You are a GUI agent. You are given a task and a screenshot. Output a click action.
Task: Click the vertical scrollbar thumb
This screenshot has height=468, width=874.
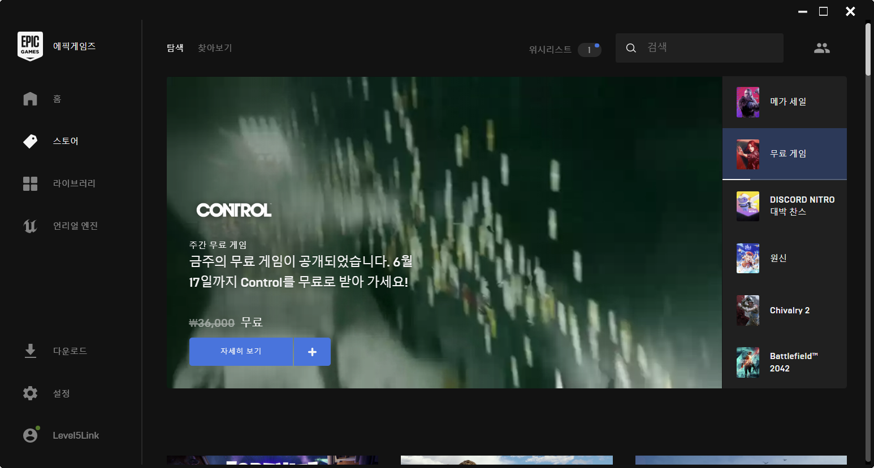coord(868,49)
